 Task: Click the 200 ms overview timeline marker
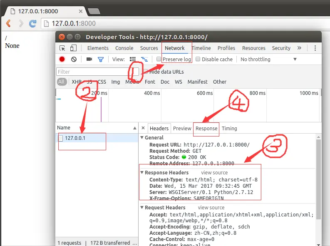click(x=99, y=93)
